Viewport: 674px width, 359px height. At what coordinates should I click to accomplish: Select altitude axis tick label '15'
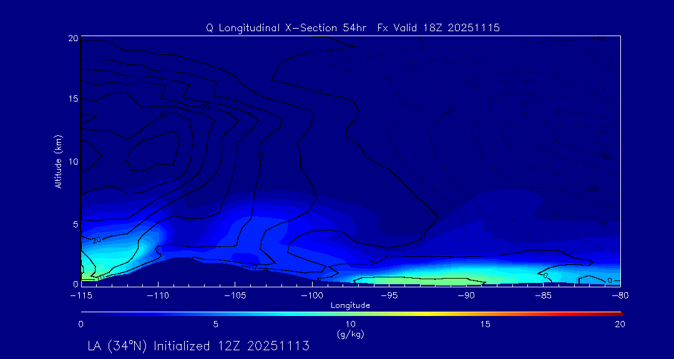click(x=74, y=98)
